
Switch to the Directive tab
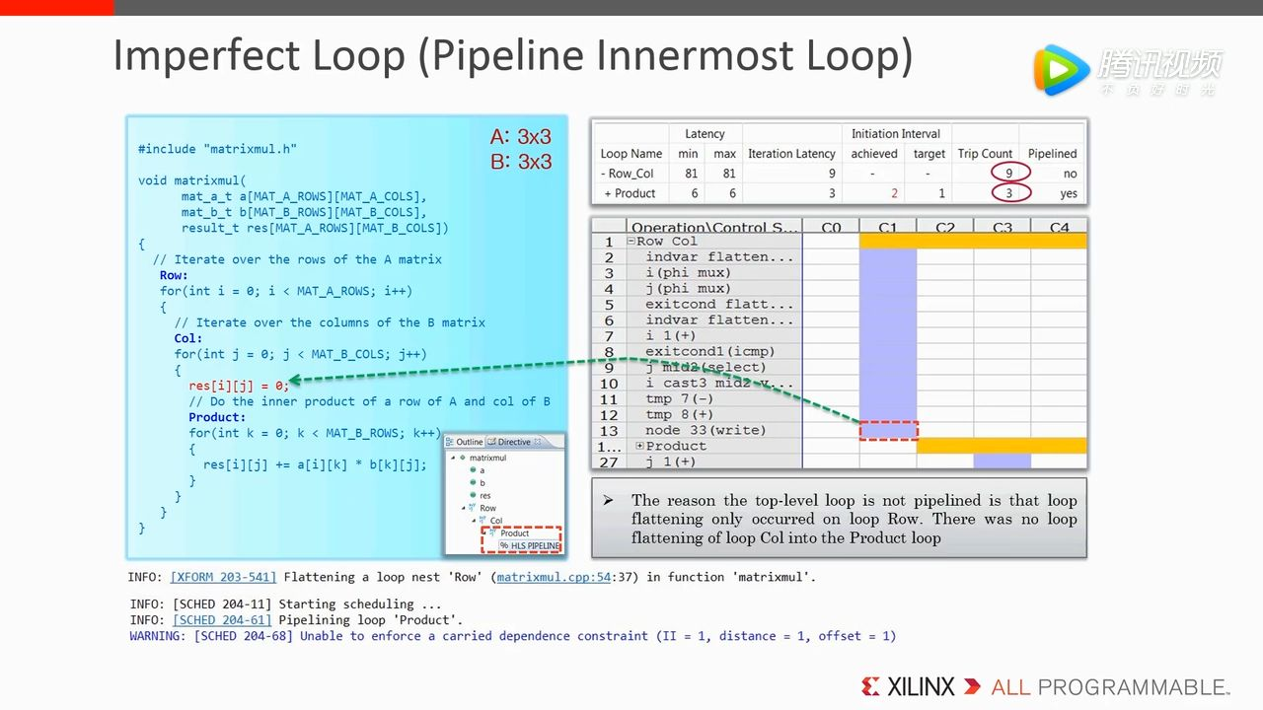pyautogui.click(x=511, y=442)
